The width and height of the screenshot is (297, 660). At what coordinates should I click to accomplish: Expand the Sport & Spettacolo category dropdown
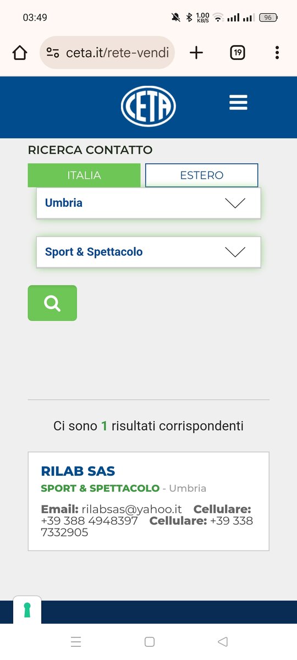148,252
